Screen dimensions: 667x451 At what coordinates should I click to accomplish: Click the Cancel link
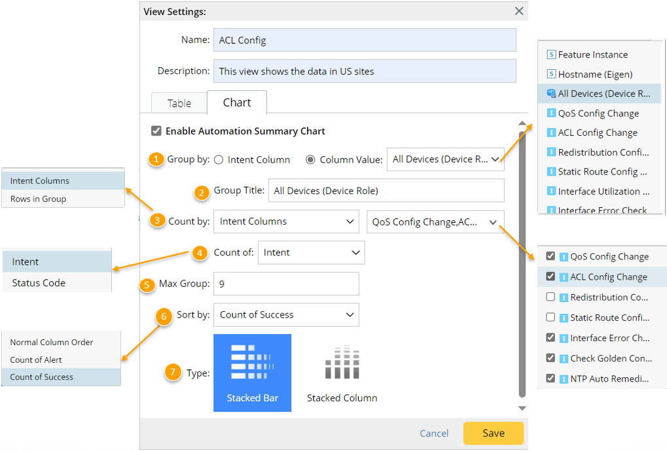tap(433, 433)
